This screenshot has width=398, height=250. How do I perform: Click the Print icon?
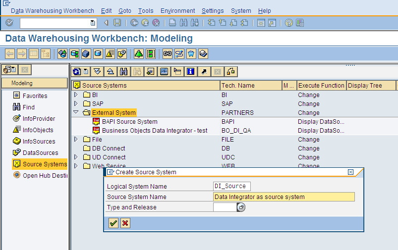pyautogui.click(x=172, y=23)
